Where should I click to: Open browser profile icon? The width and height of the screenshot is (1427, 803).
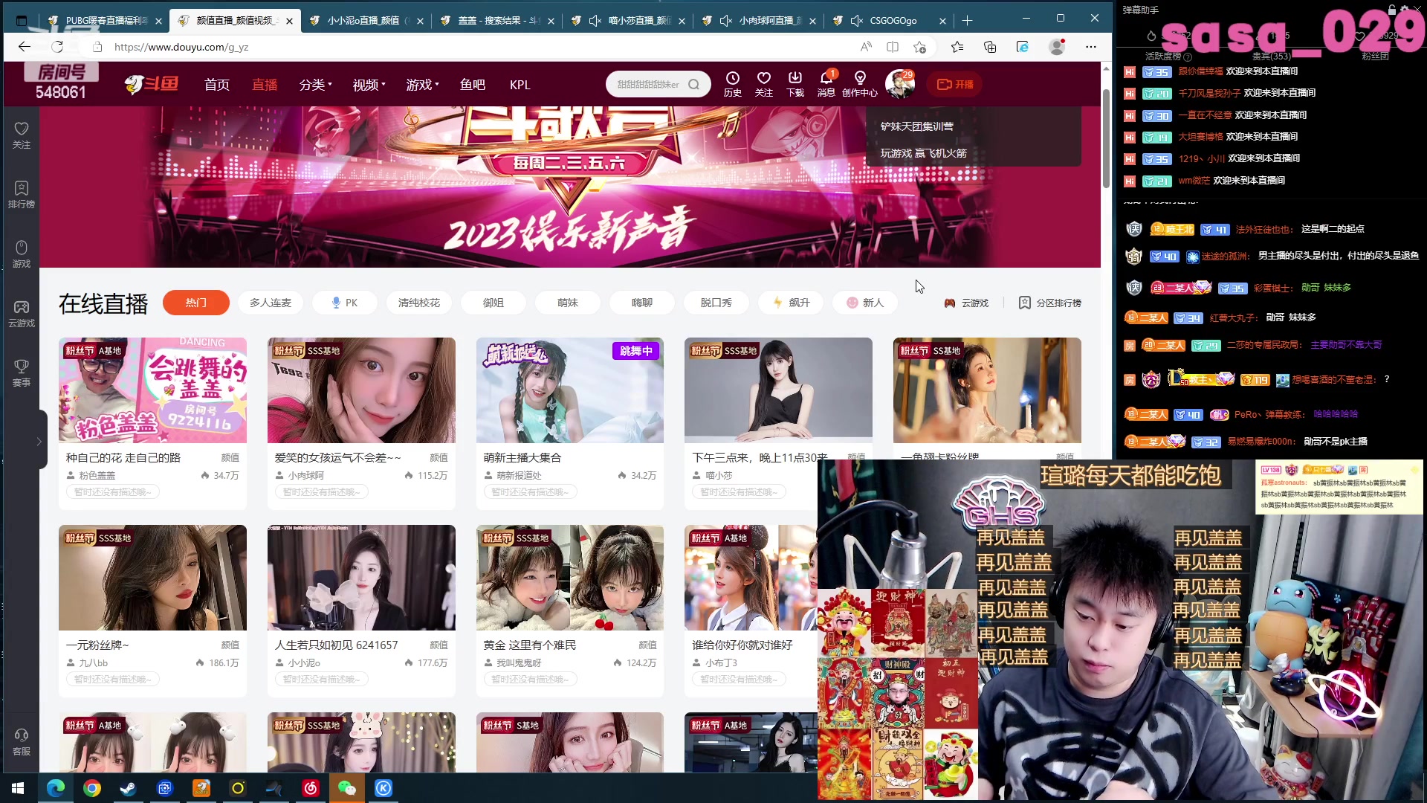(x=1057, y=47)
